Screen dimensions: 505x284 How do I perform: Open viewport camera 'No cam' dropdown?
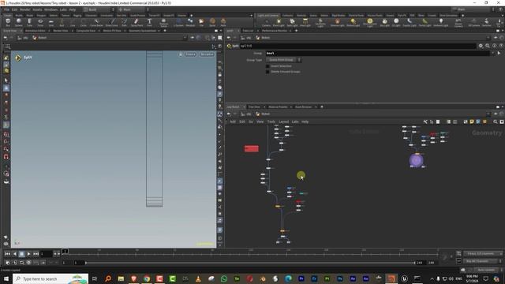(207, 54)
